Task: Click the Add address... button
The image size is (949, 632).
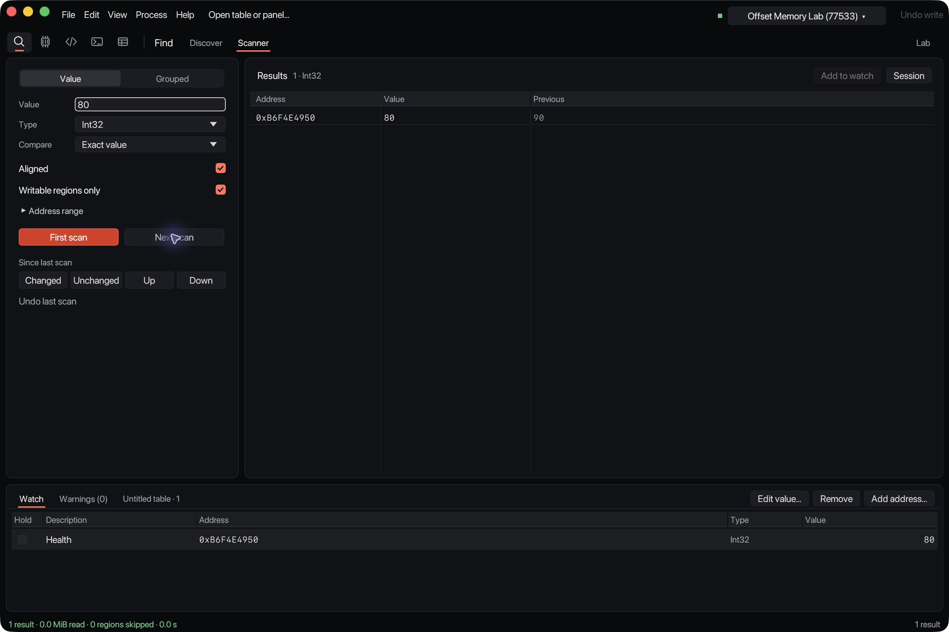Action: [x=899, y=498]
